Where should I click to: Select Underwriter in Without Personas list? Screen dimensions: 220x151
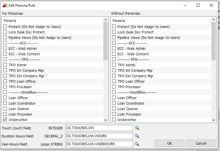(114, 120)
